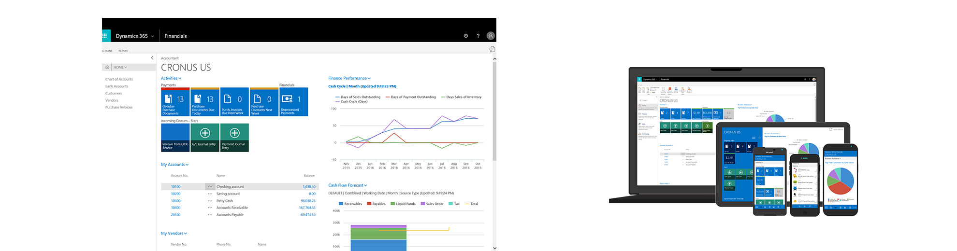
Task: Open Customers in navigation pane
Action: click(114, 93)
